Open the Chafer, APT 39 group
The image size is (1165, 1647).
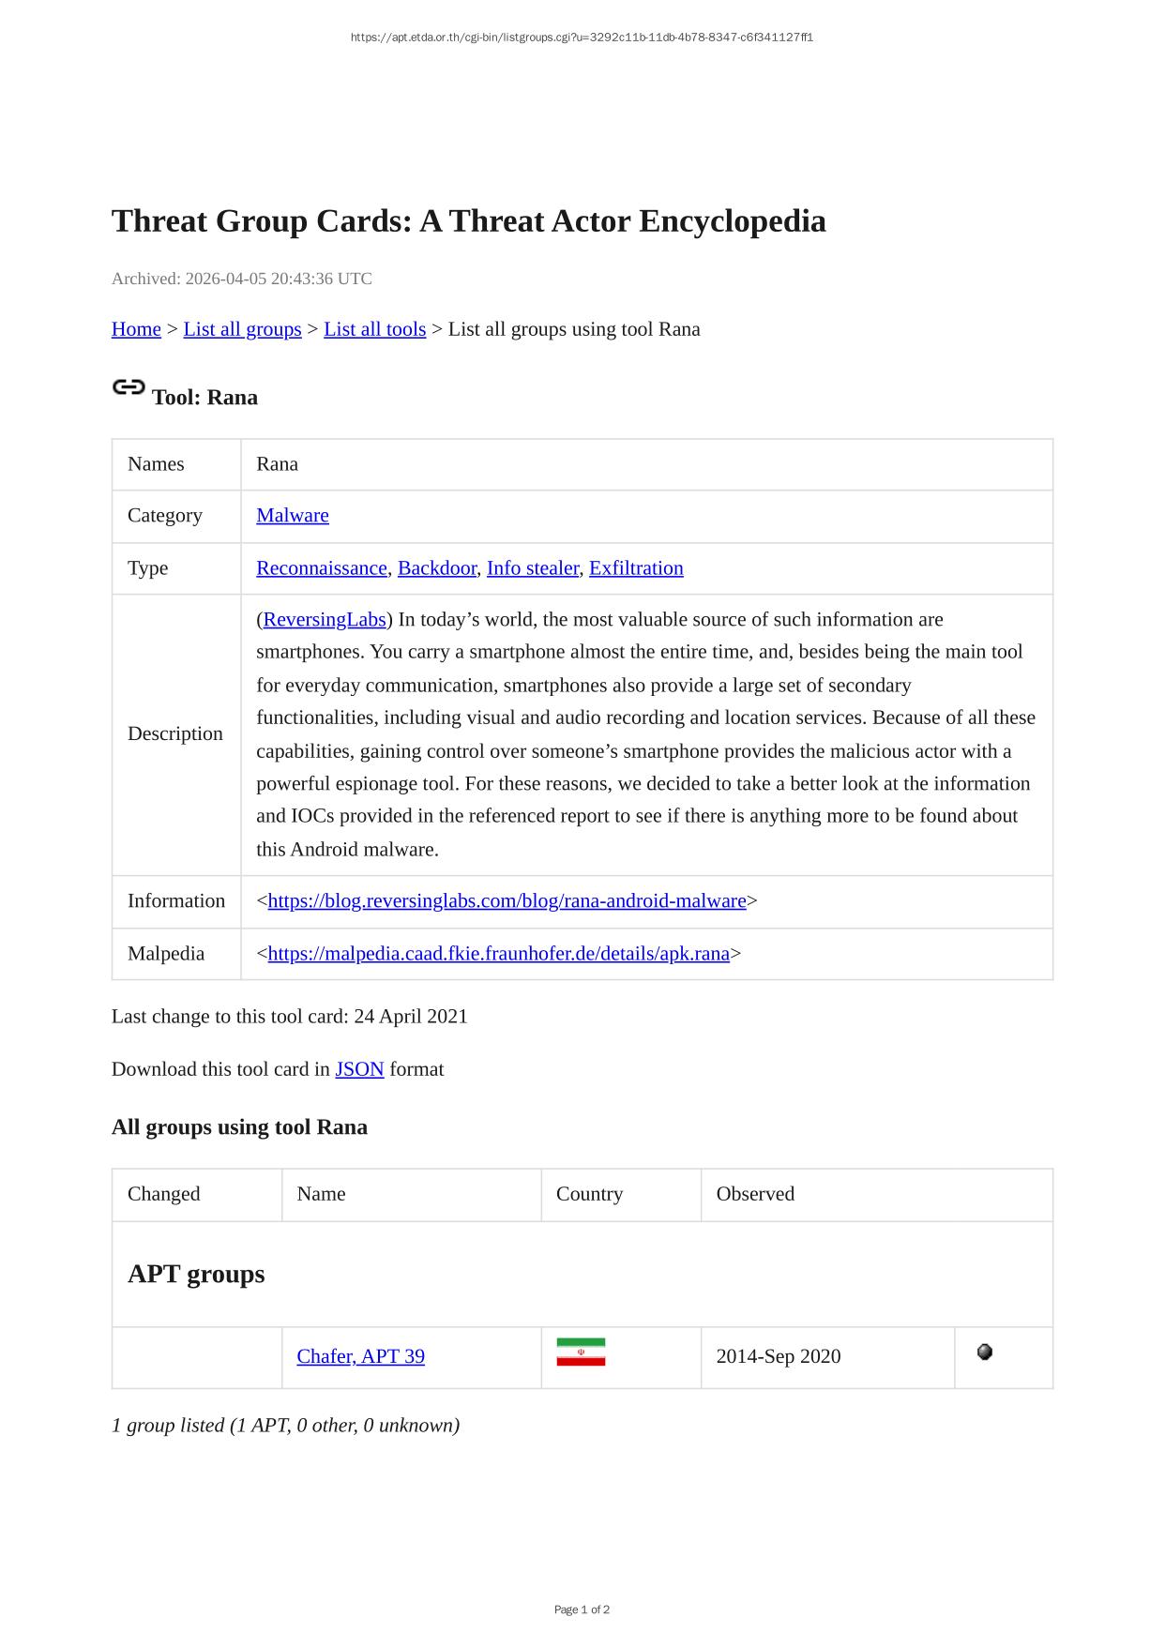[360, 1356]
